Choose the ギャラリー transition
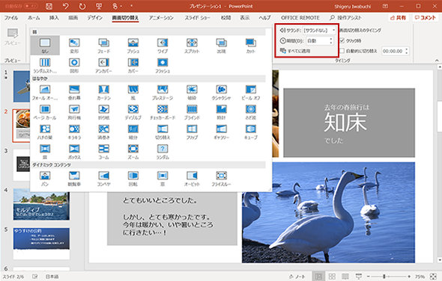This screenshot has width=442, height=281. [221, 132]
